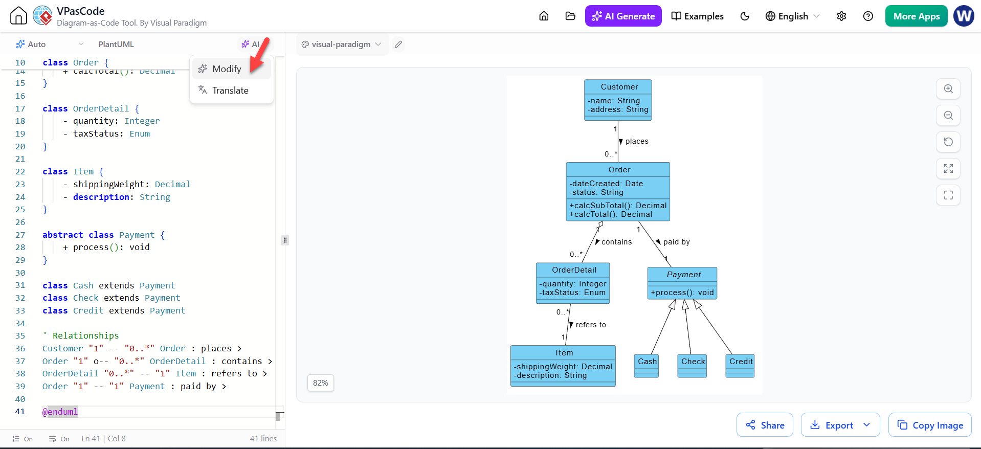This screenshot has width=981, height=449.
Task: Expand the Export dropdown arrow
Action: point(866,425)
